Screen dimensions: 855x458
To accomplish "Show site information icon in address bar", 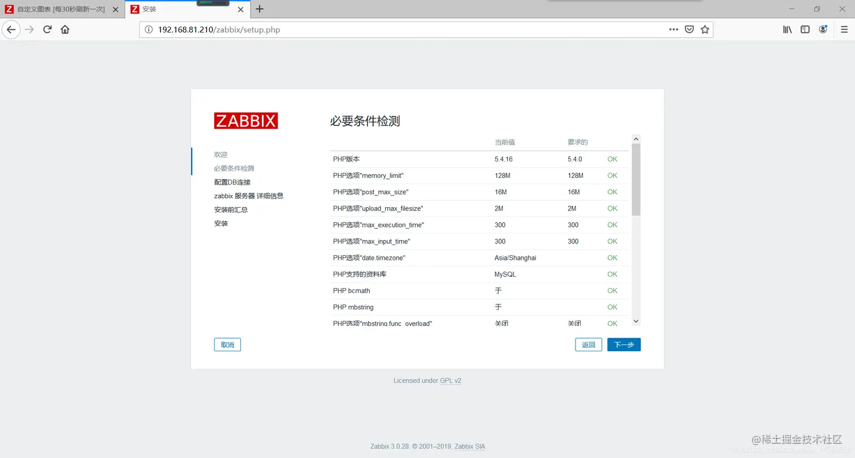I will [x=149, y=29].
